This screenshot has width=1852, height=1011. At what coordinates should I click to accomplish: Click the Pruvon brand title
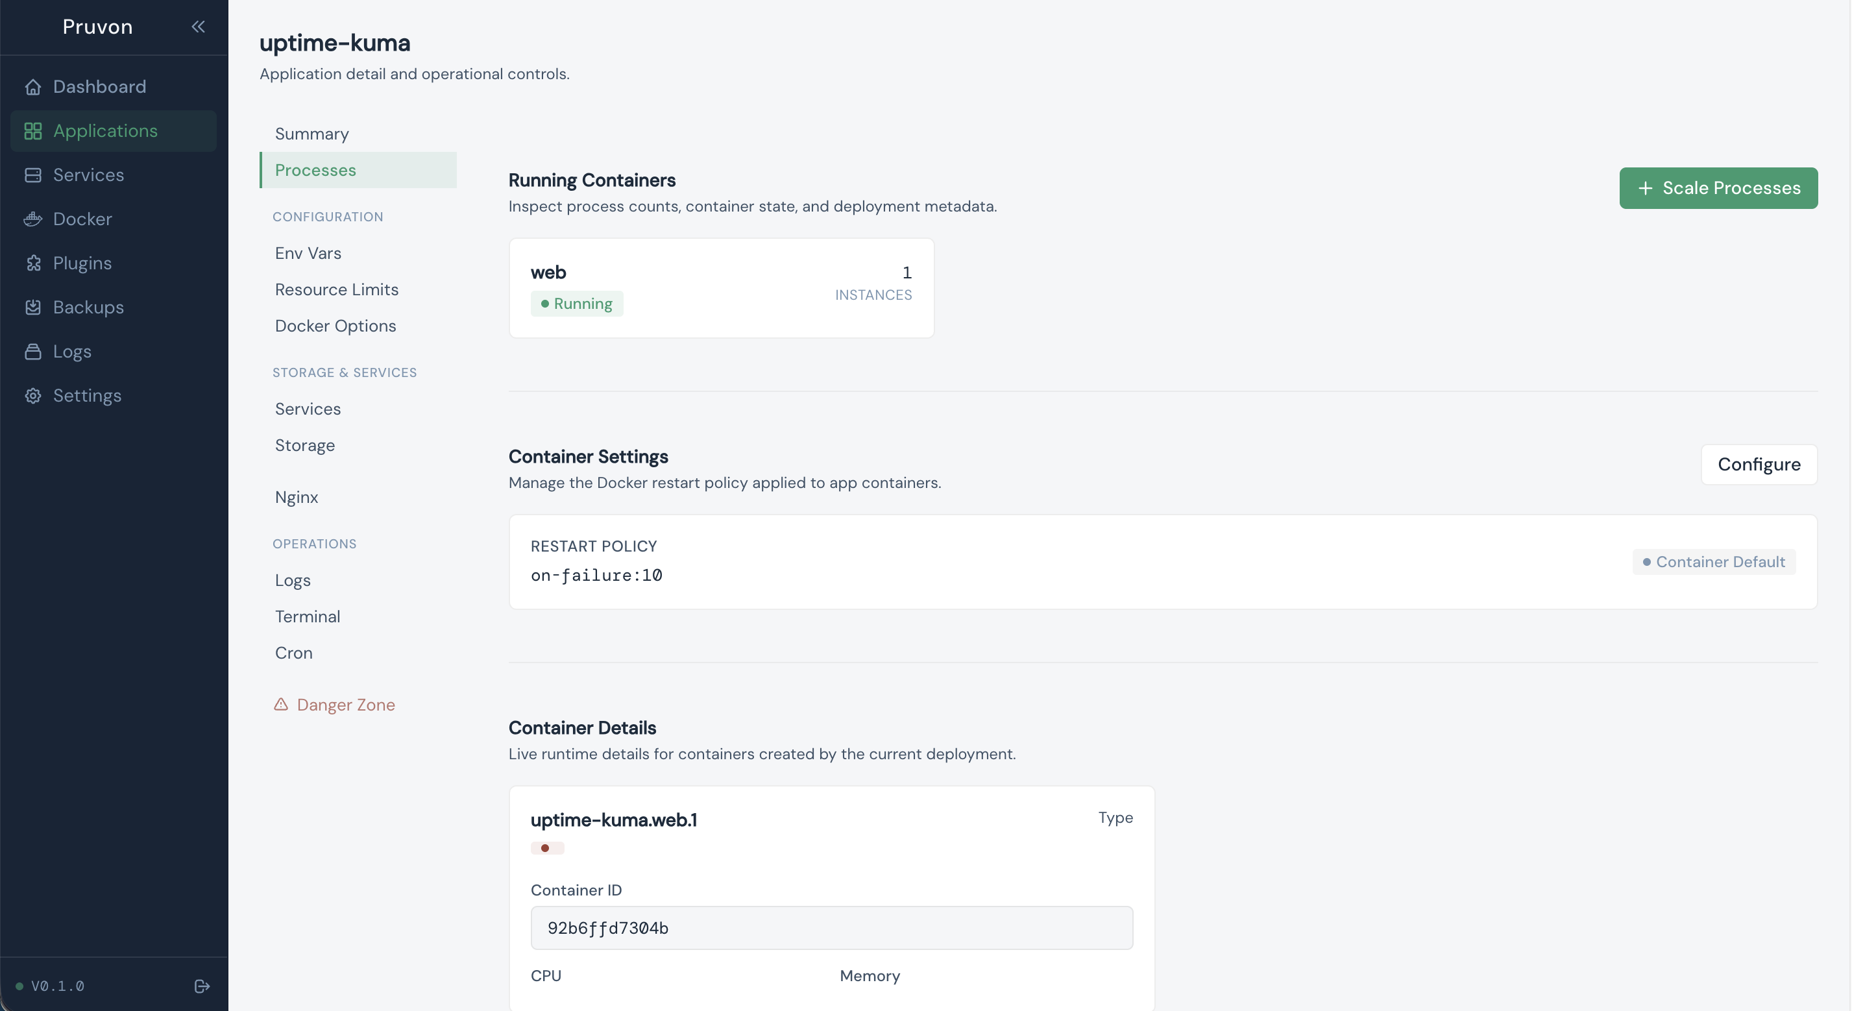(98, 27)
